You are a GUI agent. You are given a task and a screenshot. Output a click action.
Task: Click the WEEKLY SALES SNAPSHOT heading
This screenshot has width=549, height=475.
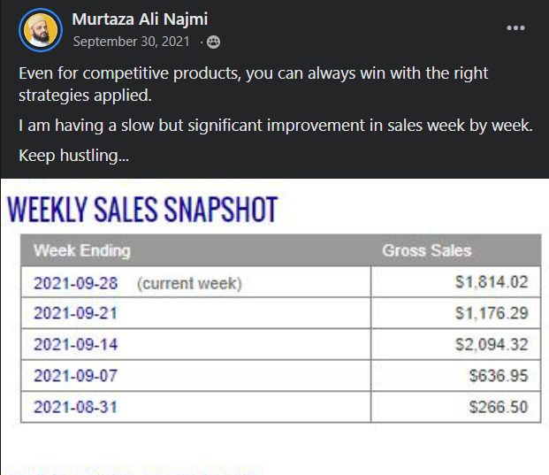point(142,210)
